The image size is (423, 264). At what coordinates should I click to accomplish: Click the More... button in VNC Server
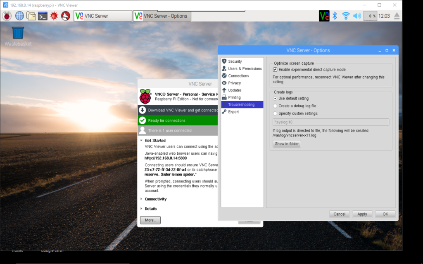[150, 220]
